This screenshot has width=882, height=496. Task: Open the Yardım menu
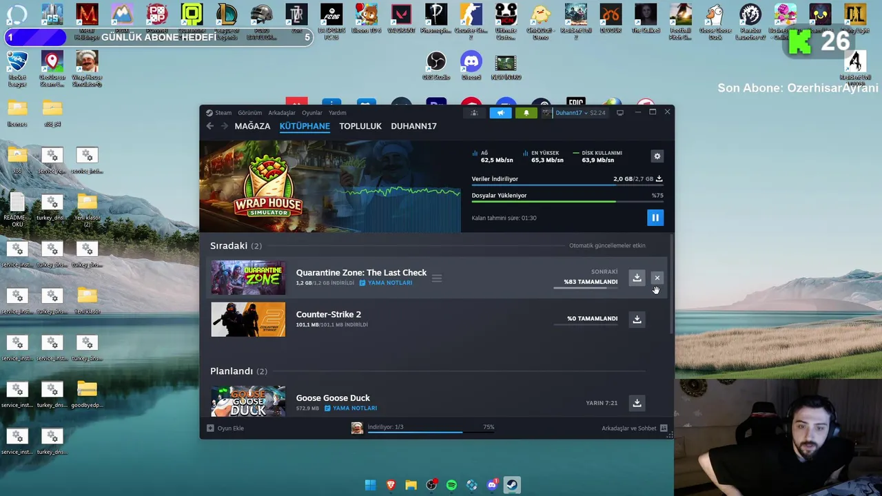[x=338, y=113]
